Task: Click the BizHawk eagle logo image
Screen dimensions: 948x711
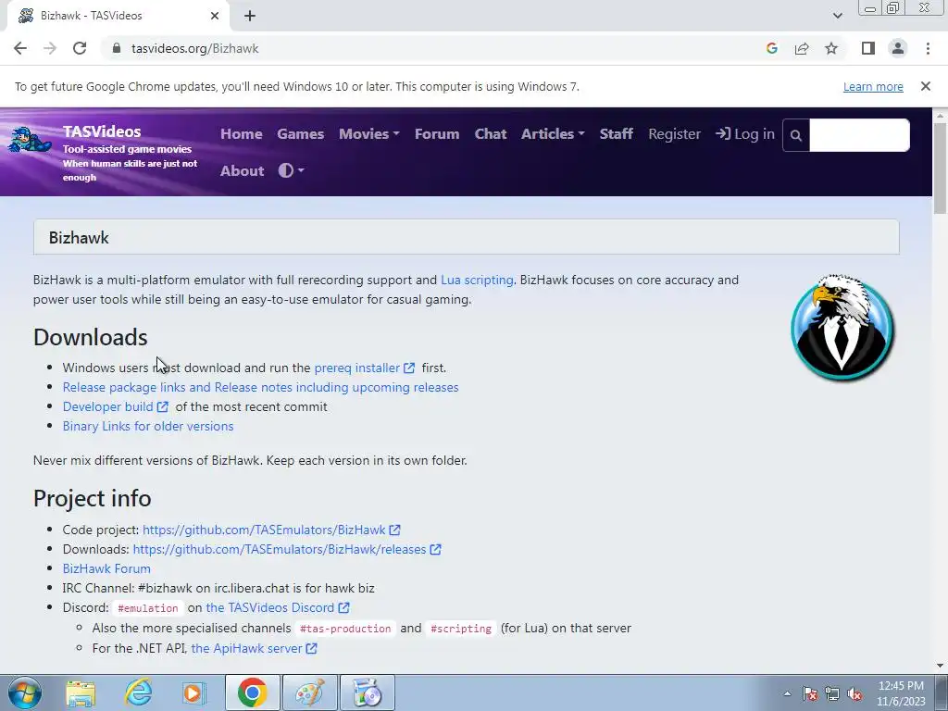Action: tap(842, 328)
